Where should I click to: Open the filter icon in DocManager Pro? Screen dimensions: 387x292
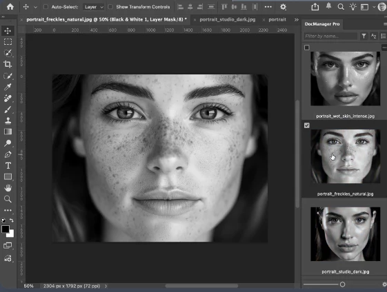click(x=364, y=36)
